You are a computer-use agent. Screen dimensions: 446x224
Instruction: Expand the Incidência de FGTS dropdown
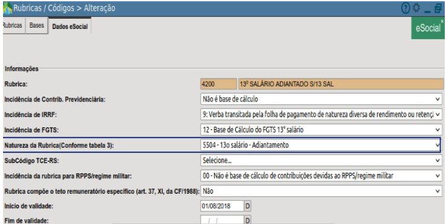coord(321,130)
